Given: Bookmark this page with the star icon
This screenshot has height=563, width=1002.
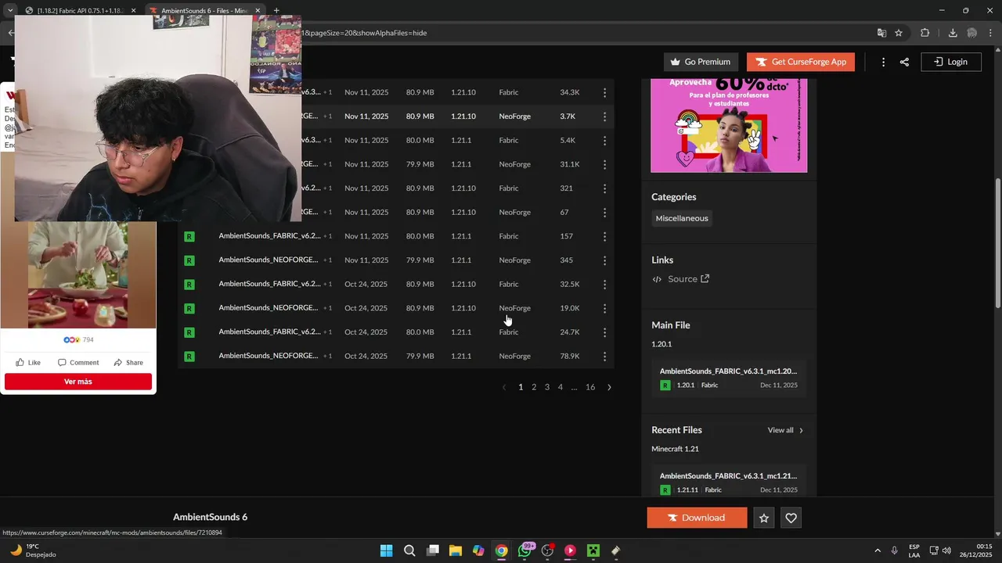Looking at the screenshot, I should click(899, 33).
